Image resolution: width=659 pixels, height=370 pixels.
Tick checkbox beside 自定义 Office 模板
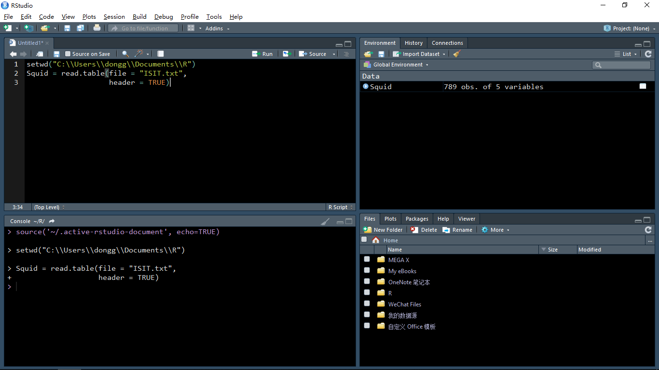pyautogui.click(x=367, y=326)
